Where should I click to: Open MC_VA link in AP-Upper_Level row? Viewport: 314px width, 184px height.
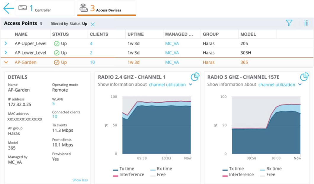(x=172, y=43)
